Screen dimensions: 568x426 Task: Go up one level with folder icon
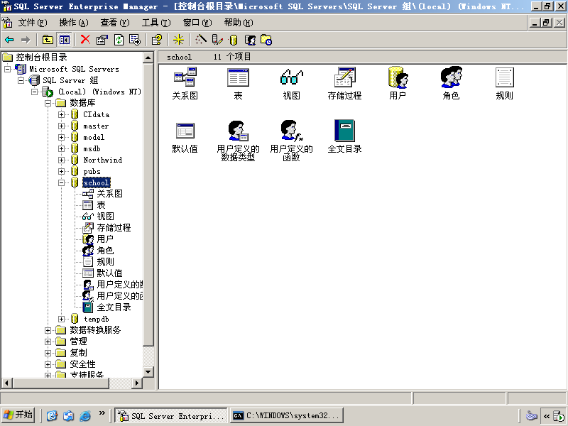click(48, 40)
